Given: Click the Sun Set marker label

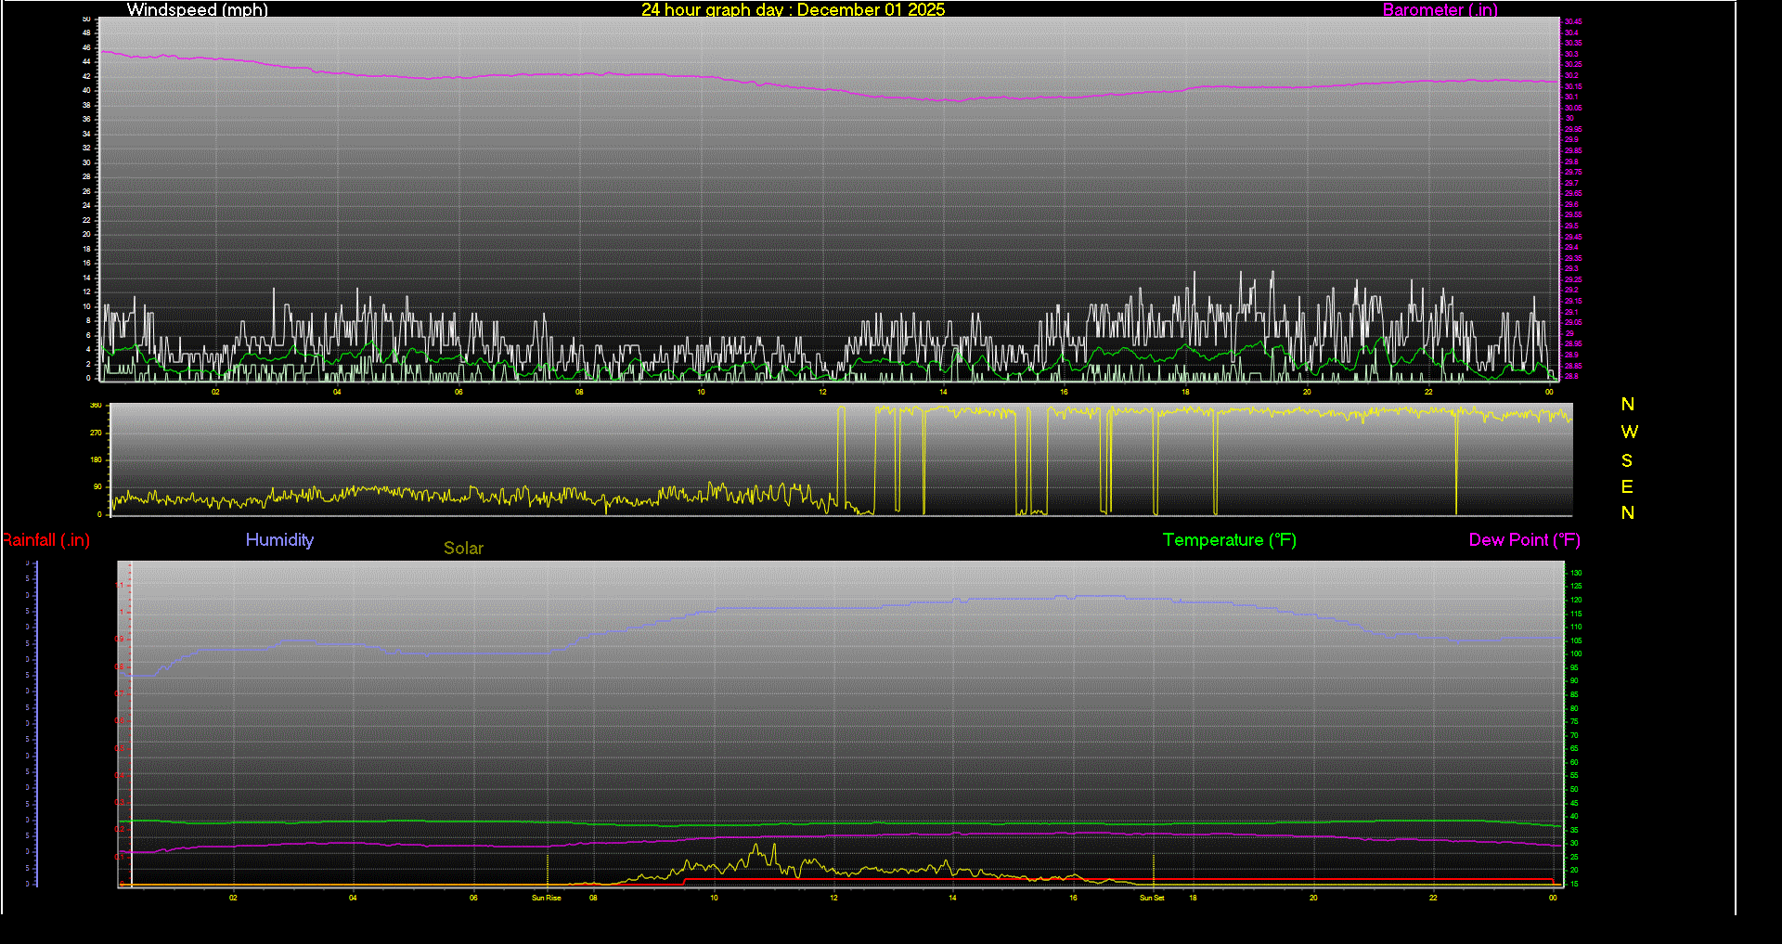Looking at the screenshot, I should coord(1151,898).
